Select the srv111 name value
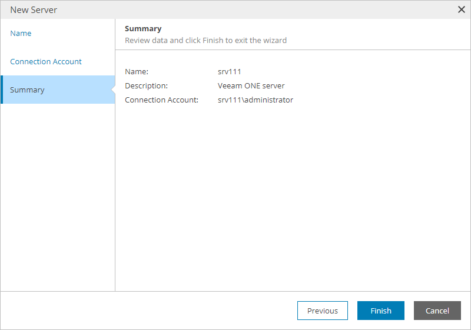Screen dimensions: 471x330 230,72
